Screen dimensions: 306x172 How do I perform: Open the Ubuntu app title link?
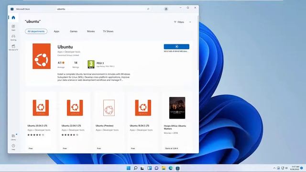[x=65, y=47]
